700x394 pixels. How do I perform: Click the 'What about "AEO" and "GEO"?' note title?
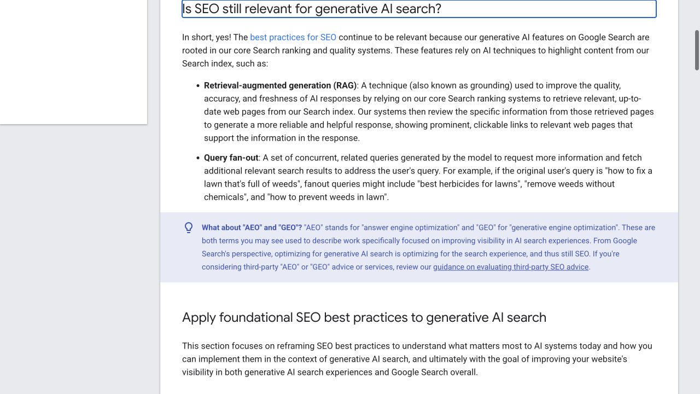(252, 228)
